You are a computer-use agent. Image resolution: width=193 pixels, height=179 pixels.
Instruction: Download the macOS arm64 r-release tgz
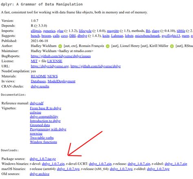(x=68, y=169)
